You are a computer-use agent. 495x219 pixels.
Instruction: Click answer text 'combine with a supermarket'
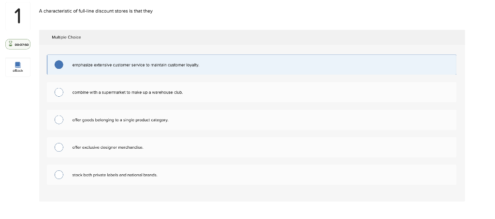click(128, 92)
